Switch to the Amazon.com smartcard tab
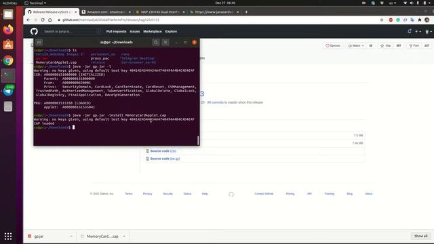The height and width of the screenshot is (244, 434). [x=106, y=12]
